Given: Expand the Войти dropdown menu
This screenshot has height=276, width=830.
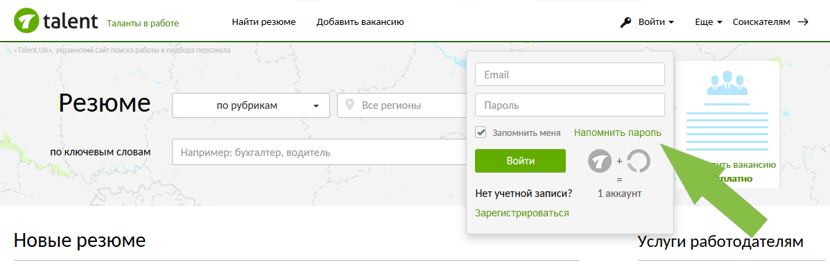Looking at the screenshot, I should tap(656, 22).
